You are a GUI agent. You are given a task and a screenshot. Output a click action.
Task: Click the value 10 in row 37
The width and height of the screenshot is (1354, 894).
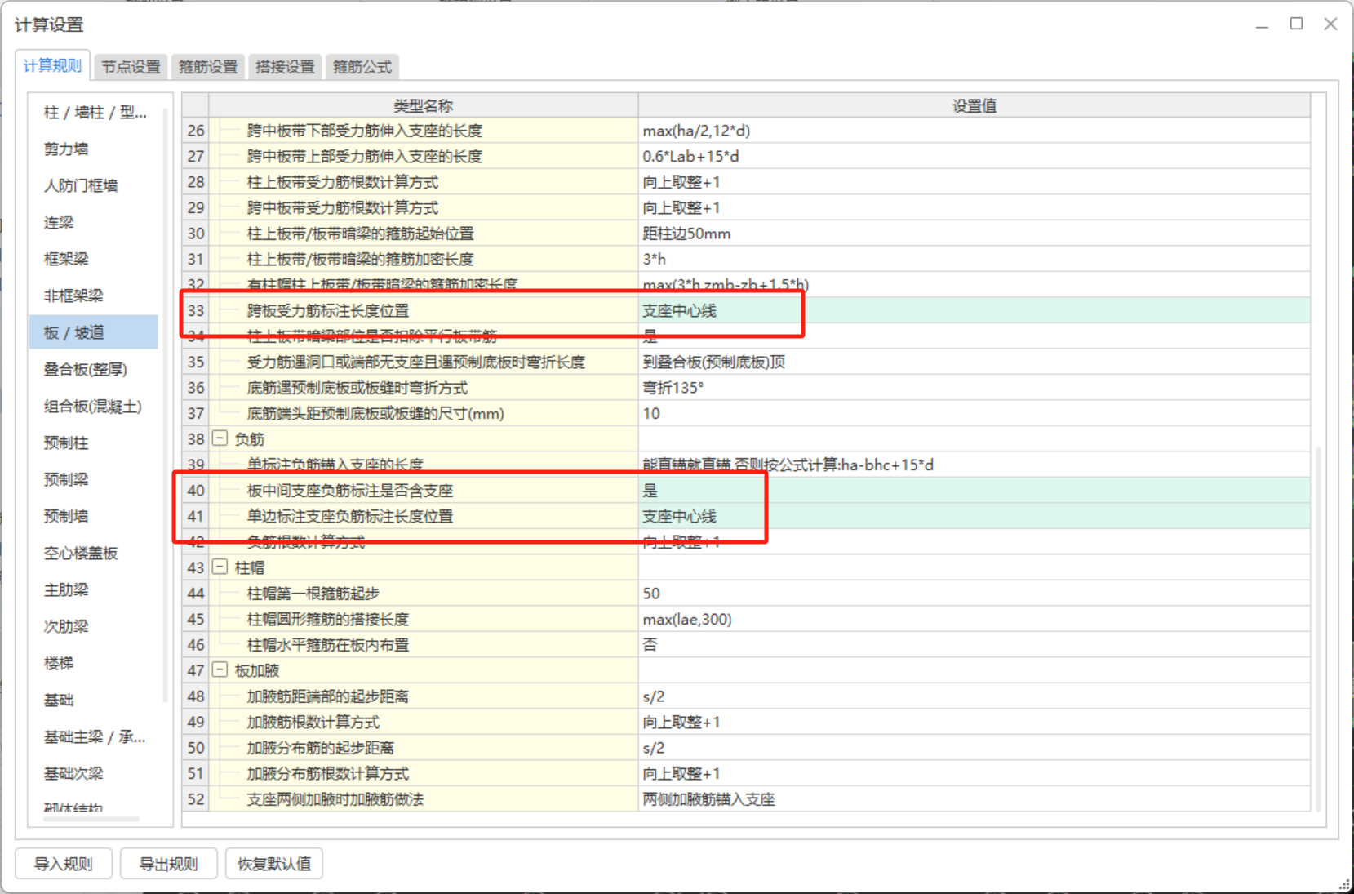click(x=974, y=413)
